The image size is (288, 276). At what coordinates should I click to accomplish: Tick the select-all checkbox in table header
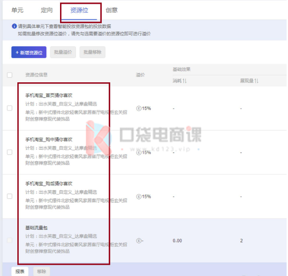tap(9, 75)
